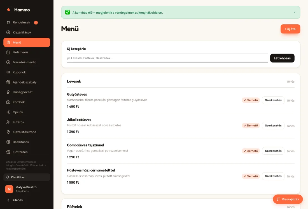This screenshot has width=308, height=209.
Task: Click the Heti menü calendar icon
Action: point(8,52)
